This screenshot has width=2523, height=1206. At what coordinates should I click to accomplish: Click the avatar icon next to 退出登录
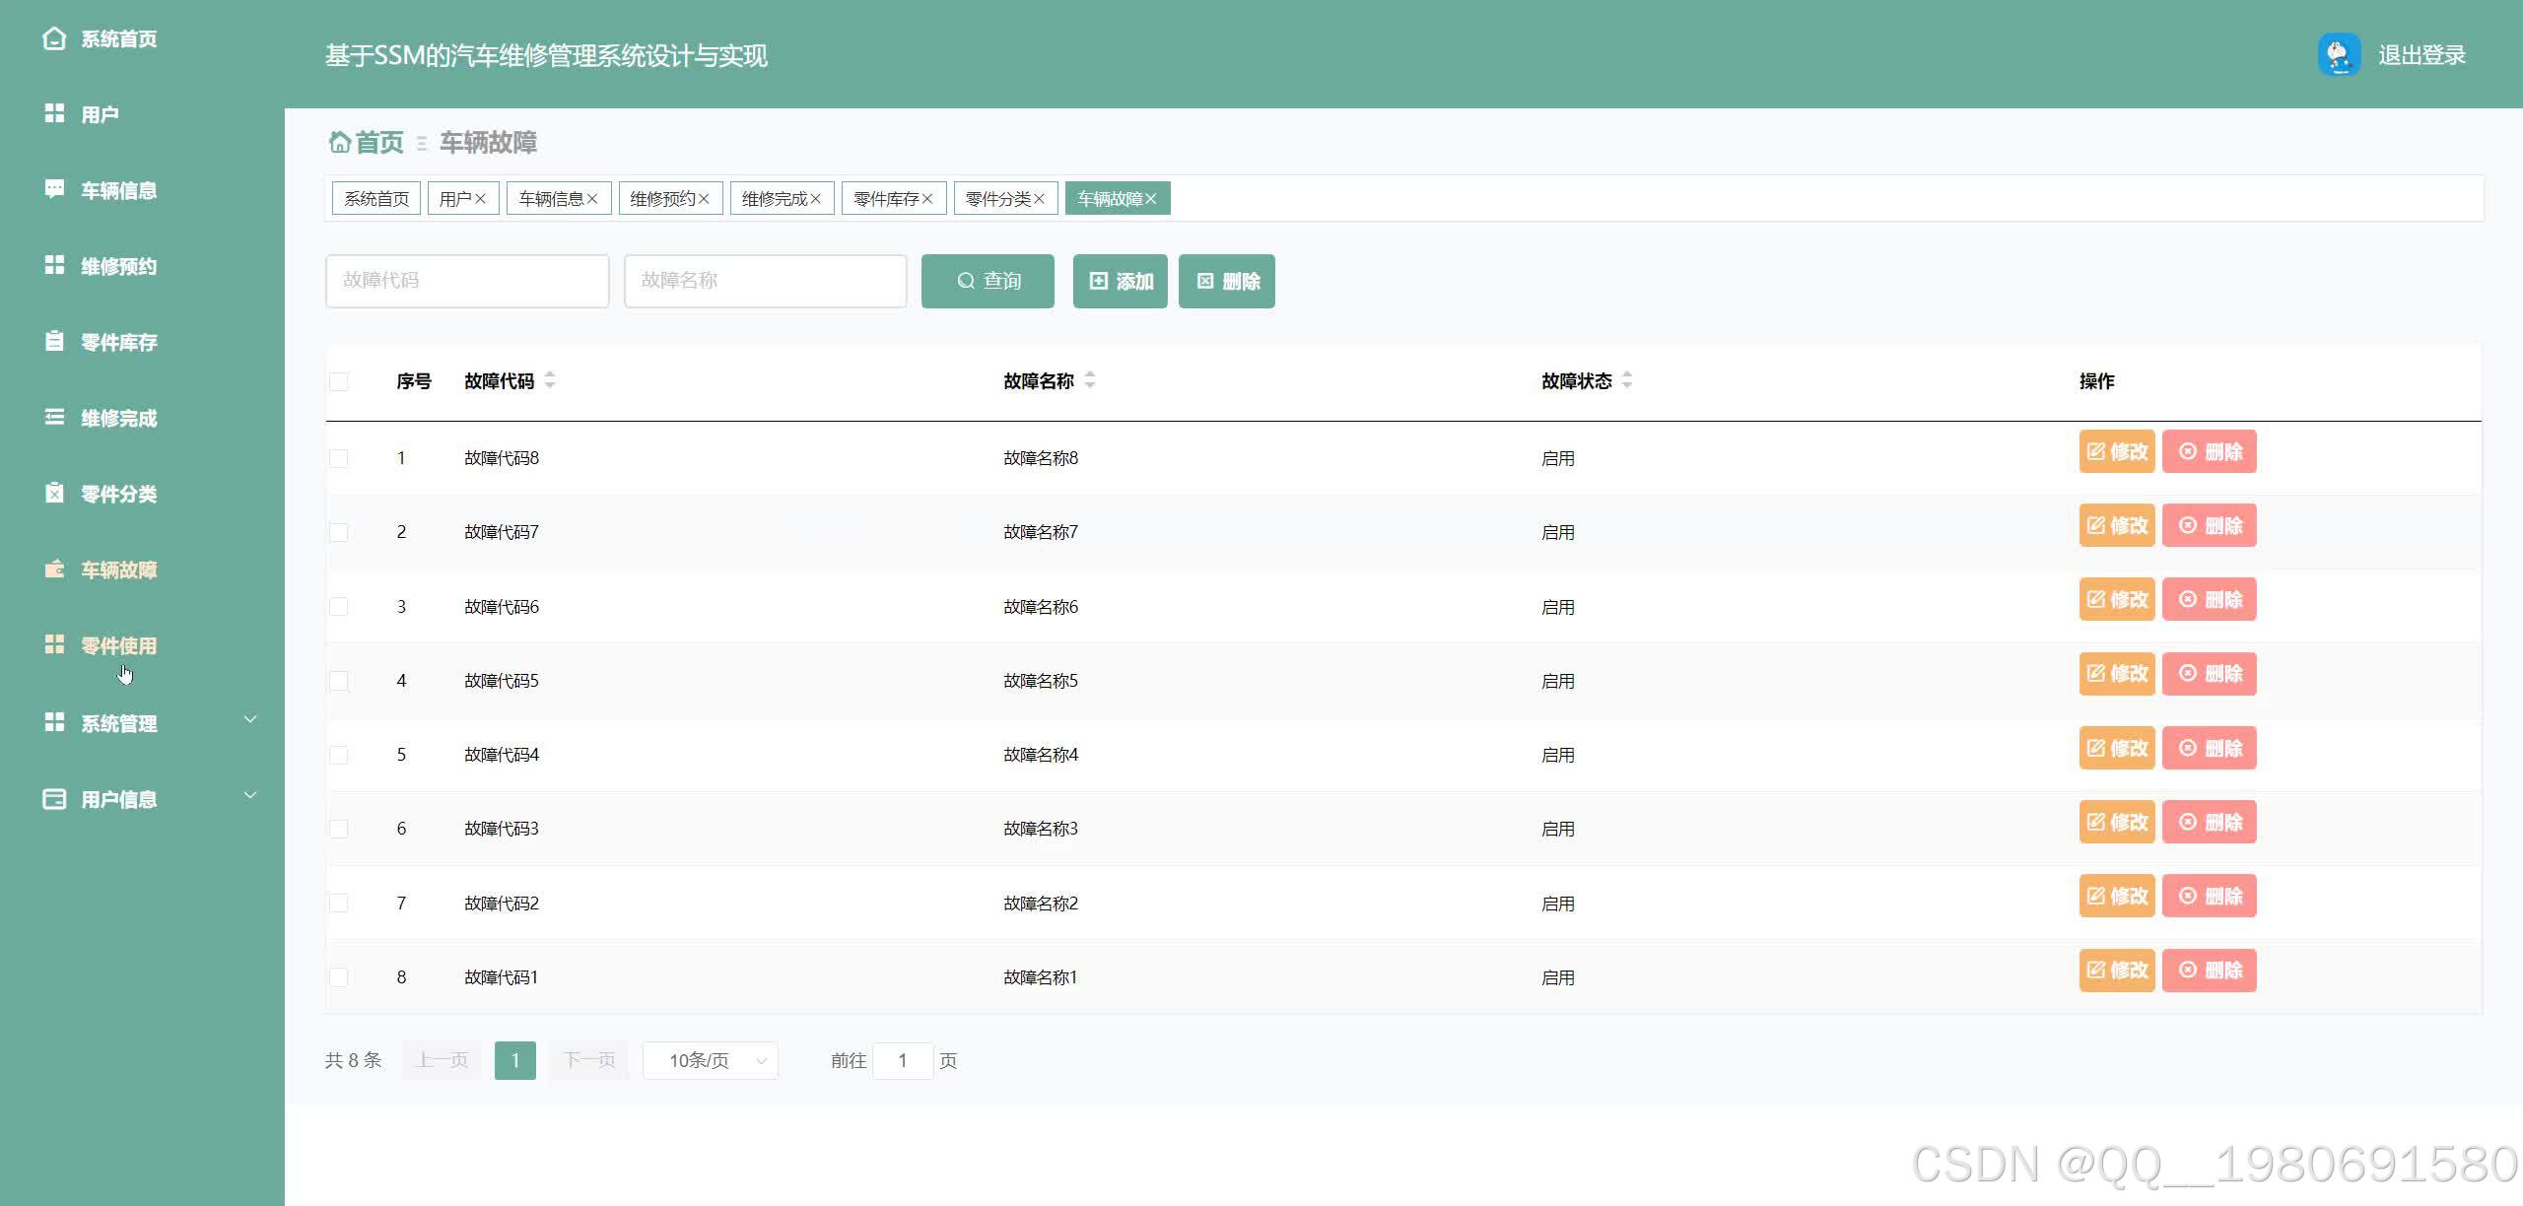point(2341,55)
